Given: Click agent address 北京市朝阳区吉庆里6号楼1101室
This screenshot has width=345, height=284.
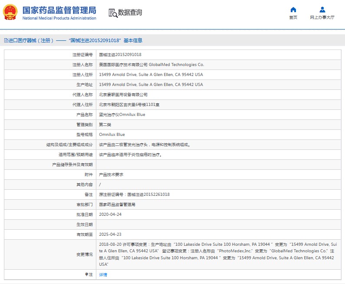Looking at the screenshot, I should 129,105.
